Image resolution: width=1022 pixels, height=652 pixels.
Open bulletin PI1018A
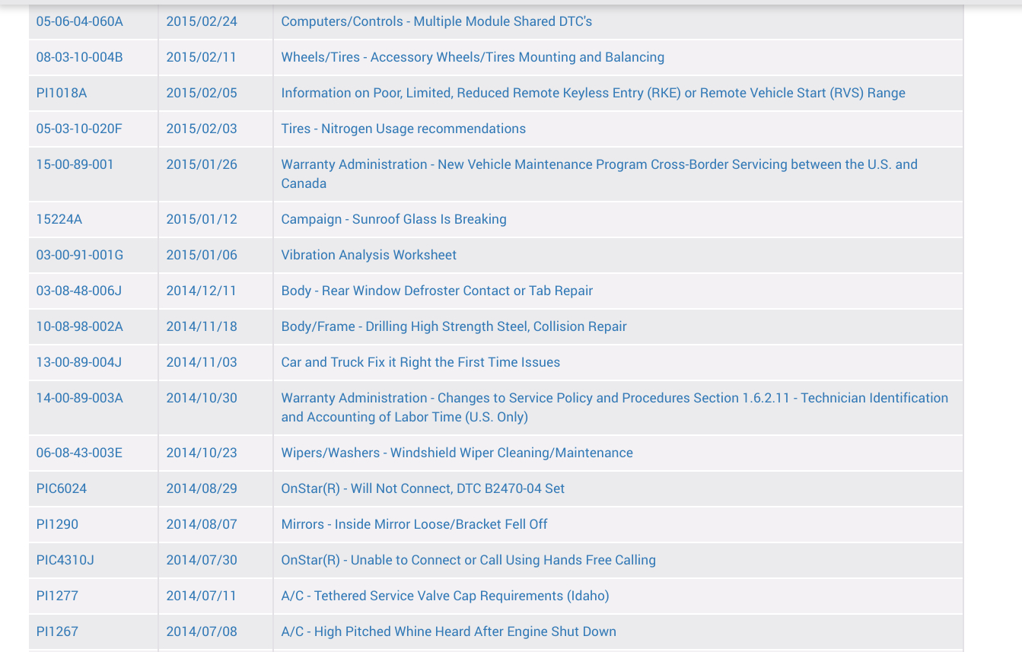(x=62, y=93)
